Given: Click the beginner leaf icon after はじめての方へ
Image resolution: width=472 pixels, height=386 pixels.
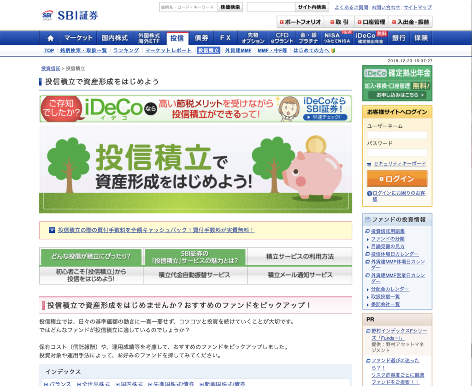Looking at the screenshot, I should point(333,51).
